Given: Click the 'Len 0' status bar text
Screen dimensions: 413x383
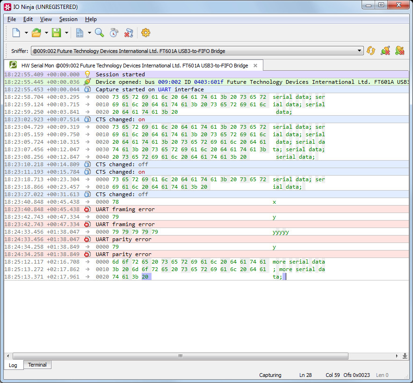Looking at the screenshot, I should tap(382, 375).
